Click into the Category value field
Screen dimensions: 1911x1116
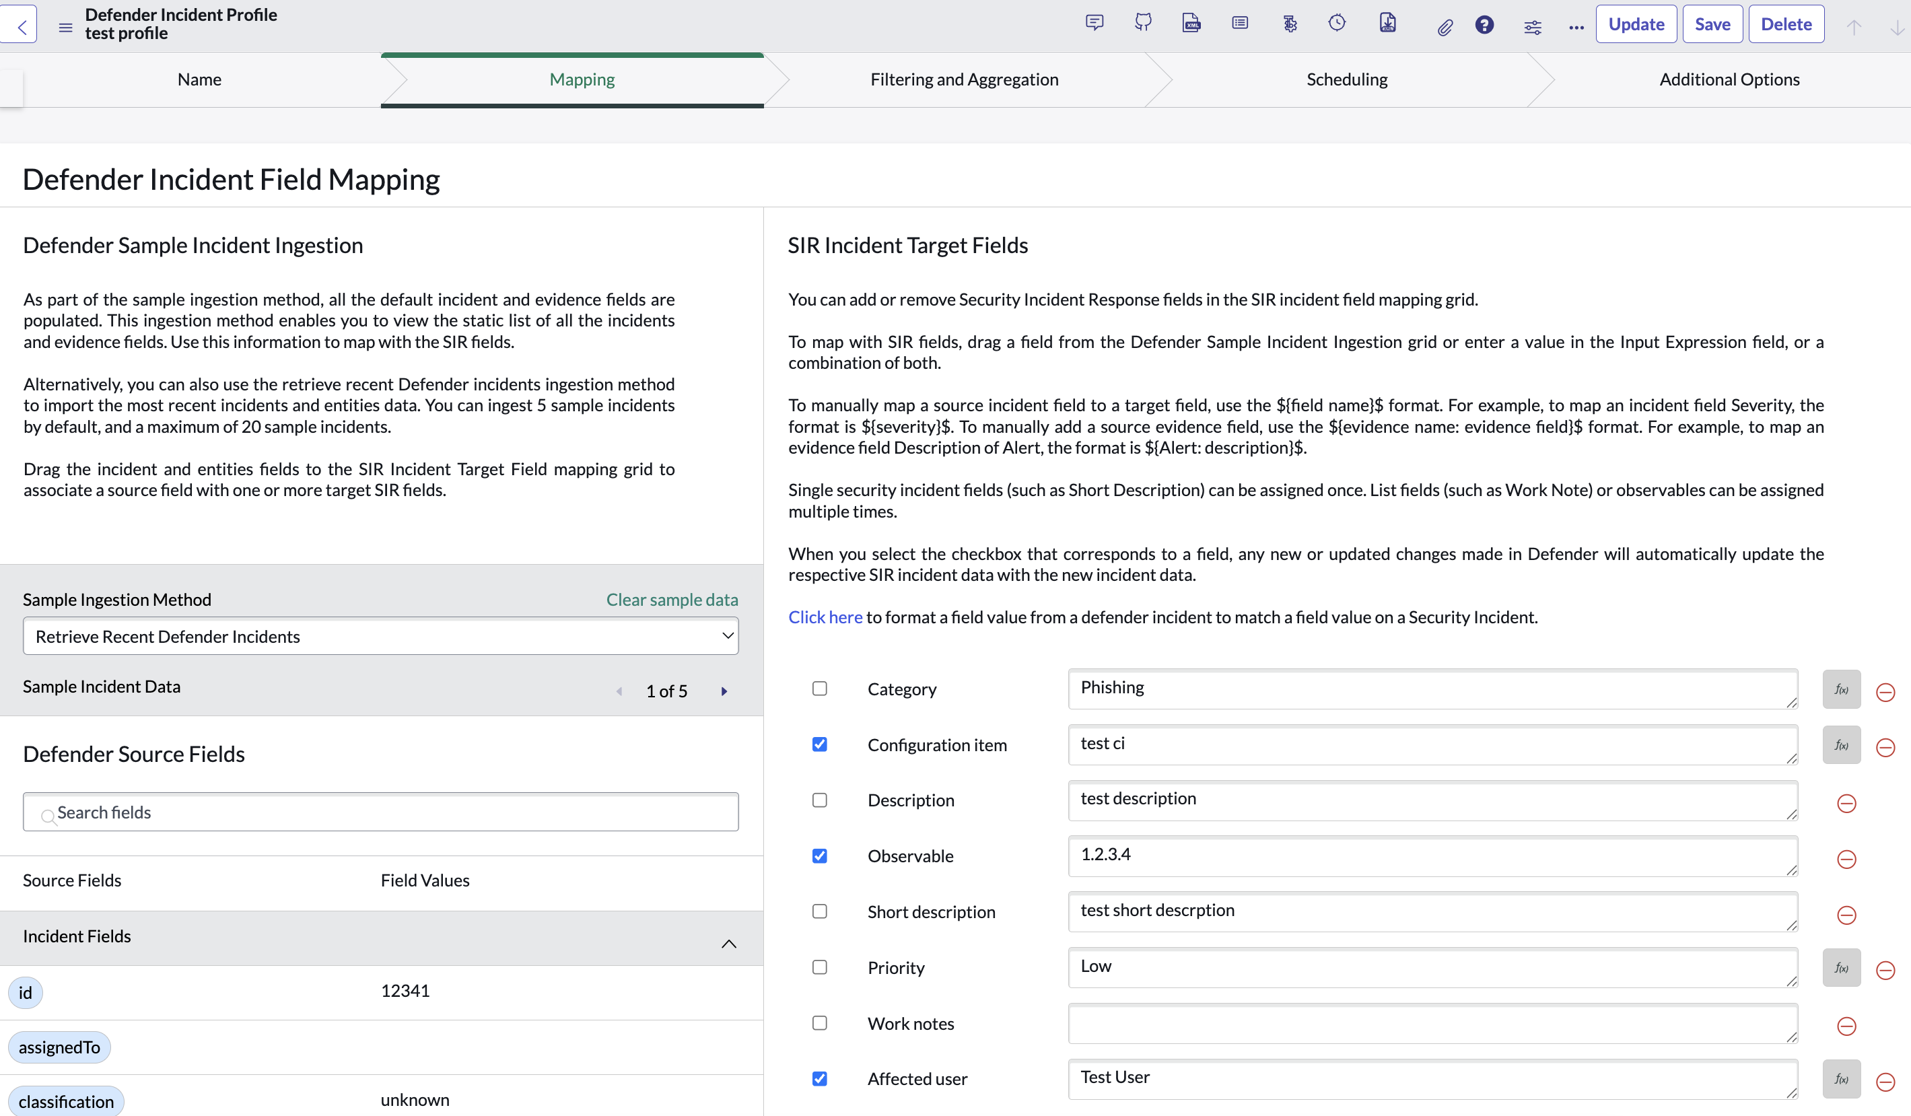(1432, 689)
